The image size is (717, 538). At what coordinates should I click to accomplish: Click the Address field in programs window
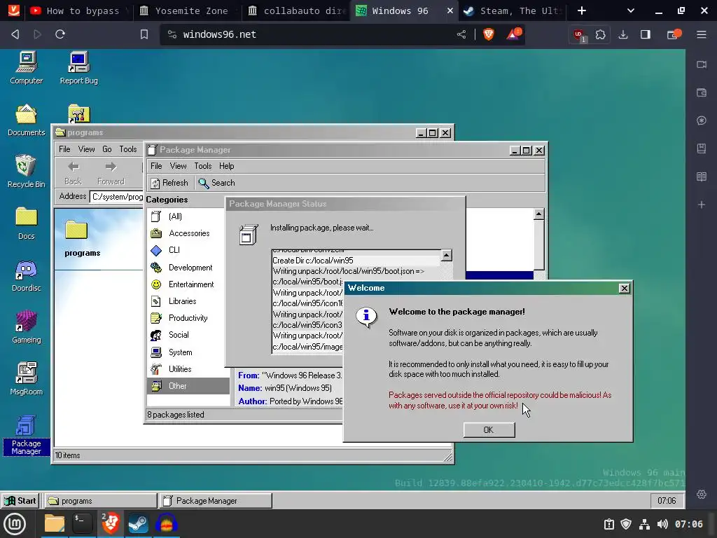coord(117,197)
